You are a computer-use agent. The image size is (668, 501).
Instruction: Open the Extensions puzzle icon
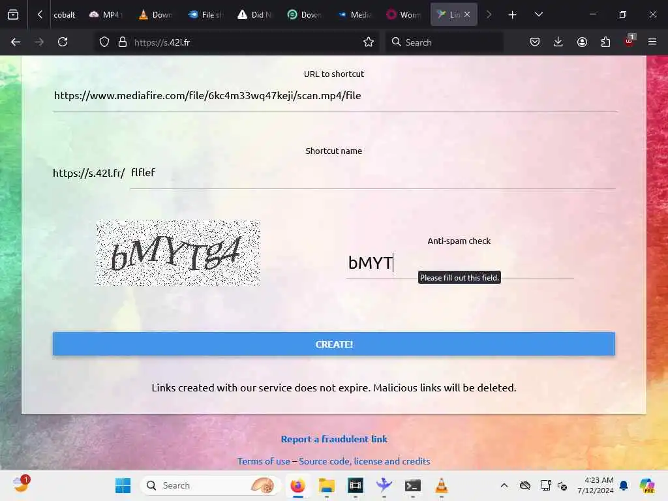tap(605, 42)
